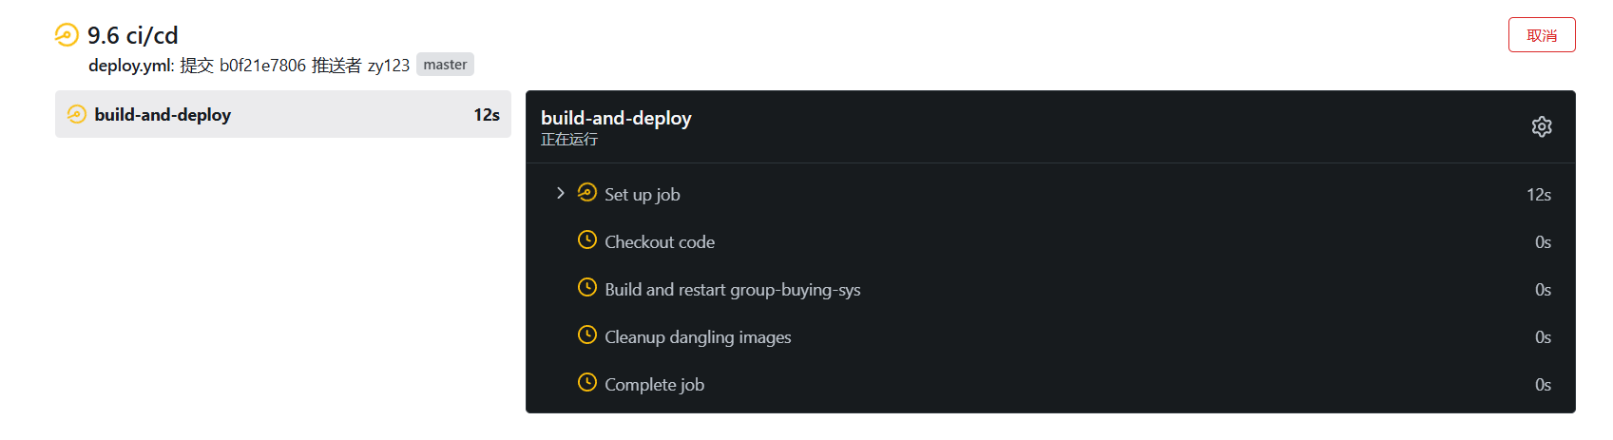
Task: Click the master branch label
Action: tap(445, 65)
